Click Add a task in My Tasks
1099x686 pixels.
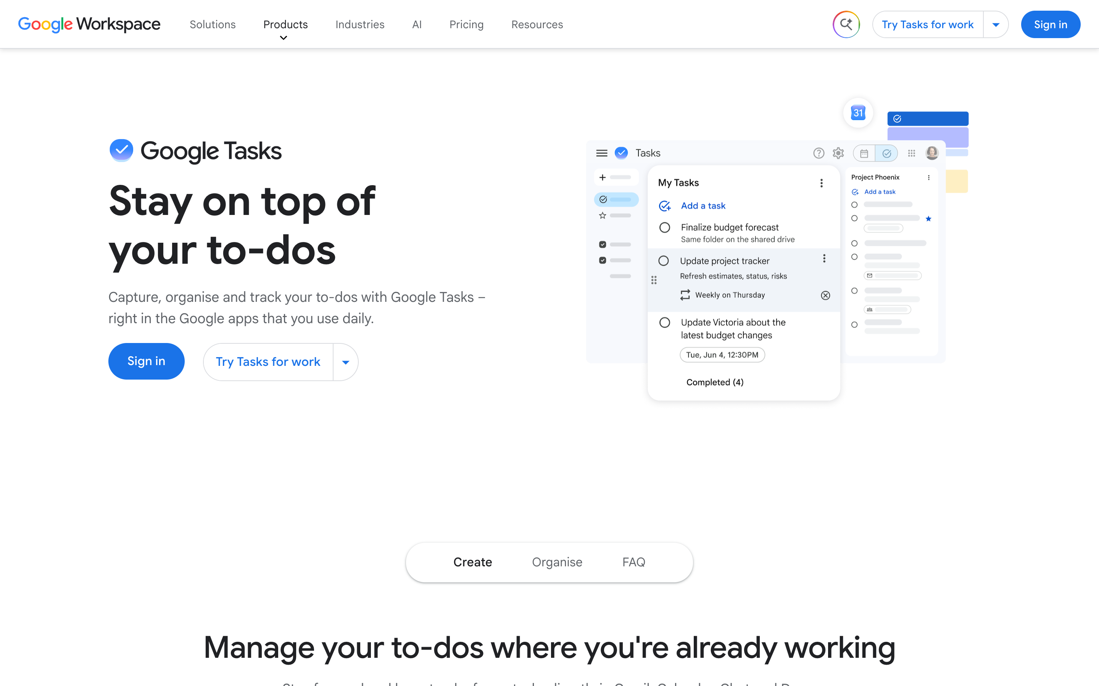coord(703,206)
